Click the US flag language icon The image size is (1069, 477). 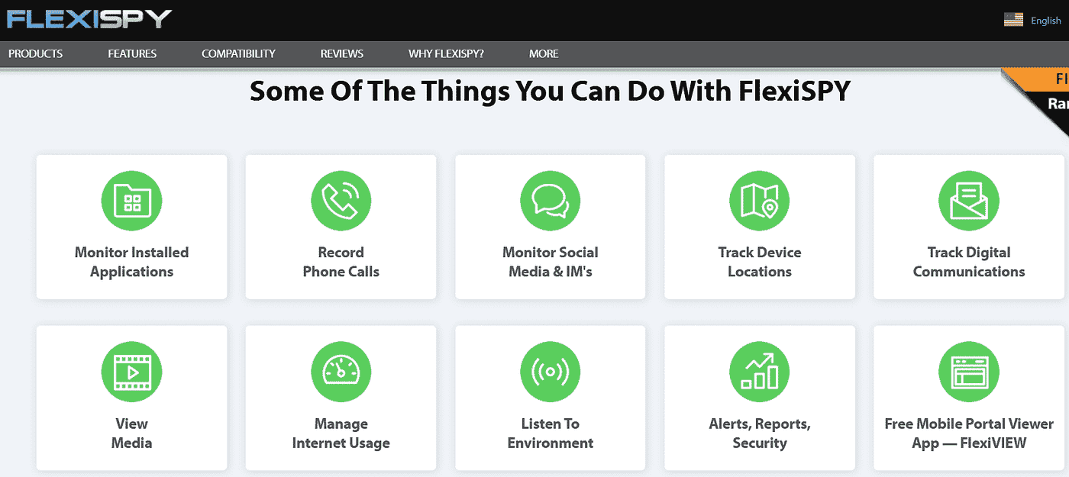point(1013,20)
